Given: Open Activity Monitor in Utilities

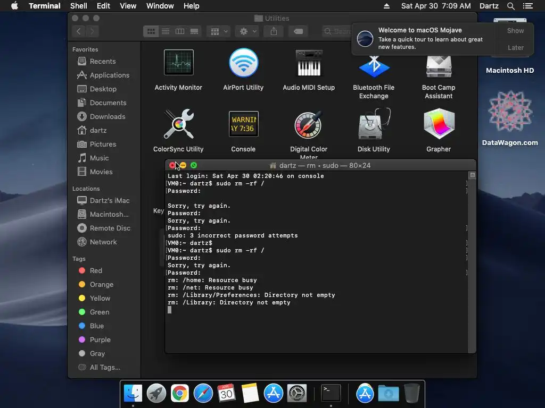Looking at the screenshot, I should tap(178, 63).
